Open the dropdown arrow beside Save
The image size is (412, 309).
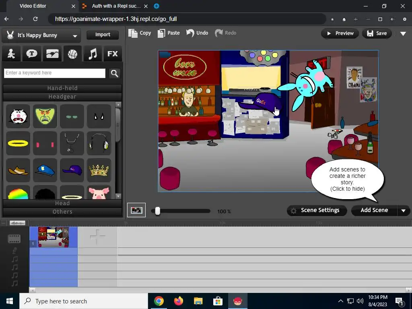pos(403,34)
